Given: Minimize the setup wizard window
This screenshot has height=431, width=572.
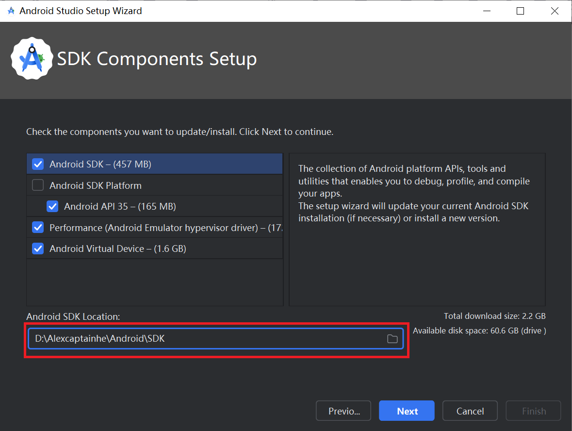Looking at the screenshot, I should click(487, 11).
